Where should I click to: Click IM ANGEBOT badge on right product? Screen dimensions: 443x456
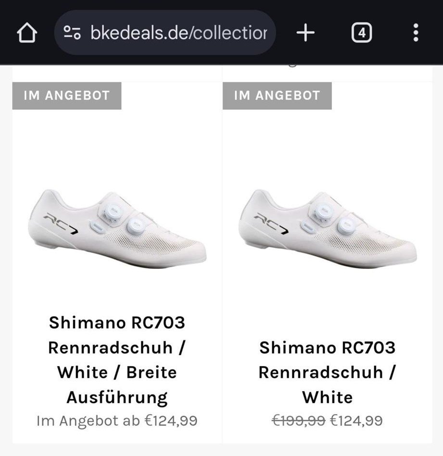coord(277,95)
